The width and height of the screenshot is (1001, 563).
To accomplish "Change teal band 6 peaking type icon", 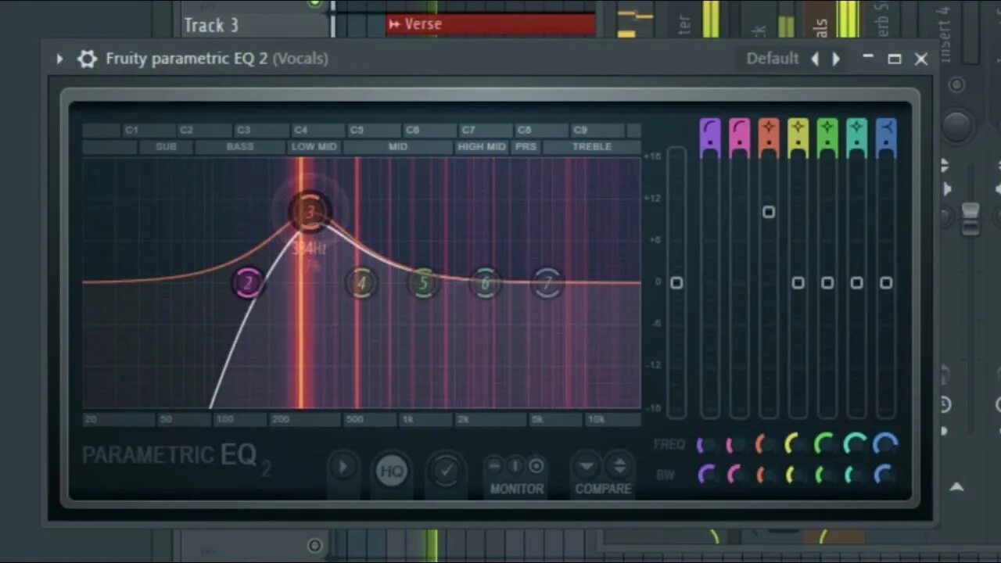I will pyautogui.click(x=856, y=128).
